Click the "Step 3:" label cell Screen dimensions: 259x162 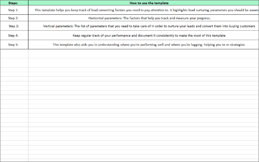[x=14, y=26]
